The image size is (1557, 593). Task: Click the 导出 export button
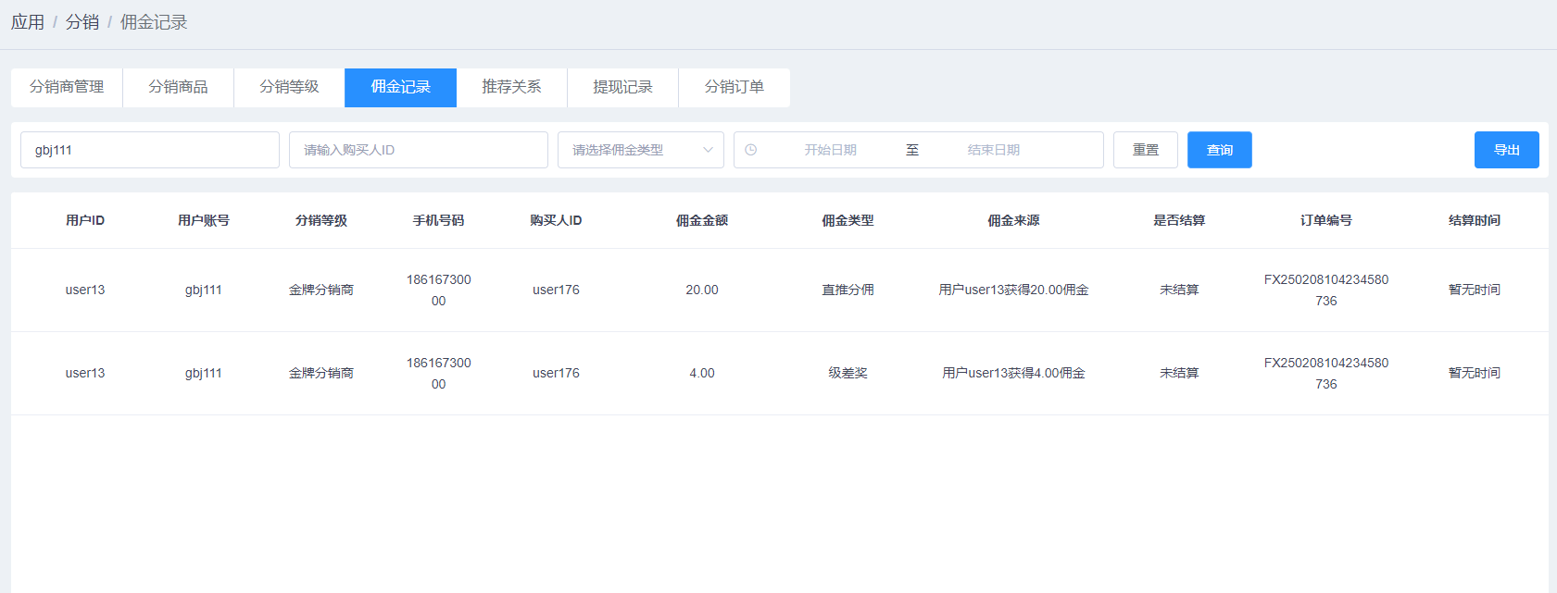click(x=1506, y=150)
